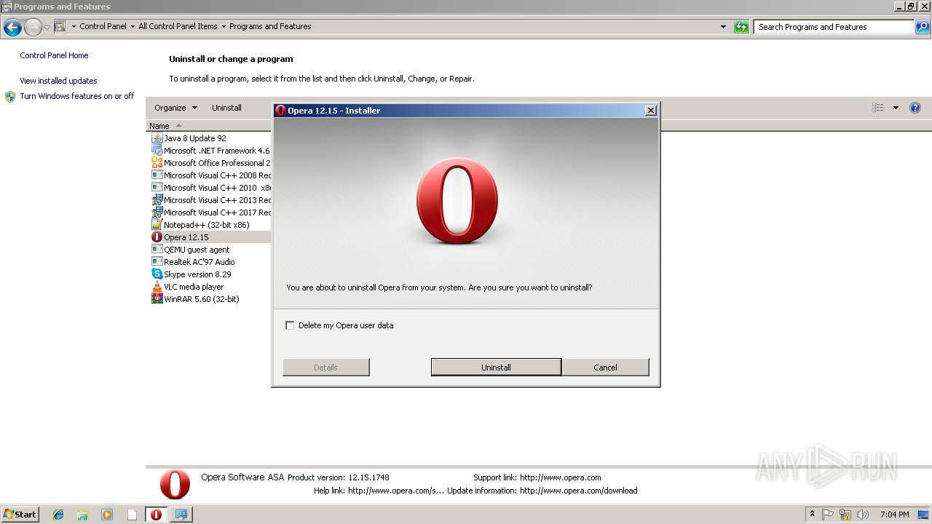Viewport: 932px width, 524px height.
Task: Open Internet Explorer from taskbar
Action: click(x=58, y=515)
